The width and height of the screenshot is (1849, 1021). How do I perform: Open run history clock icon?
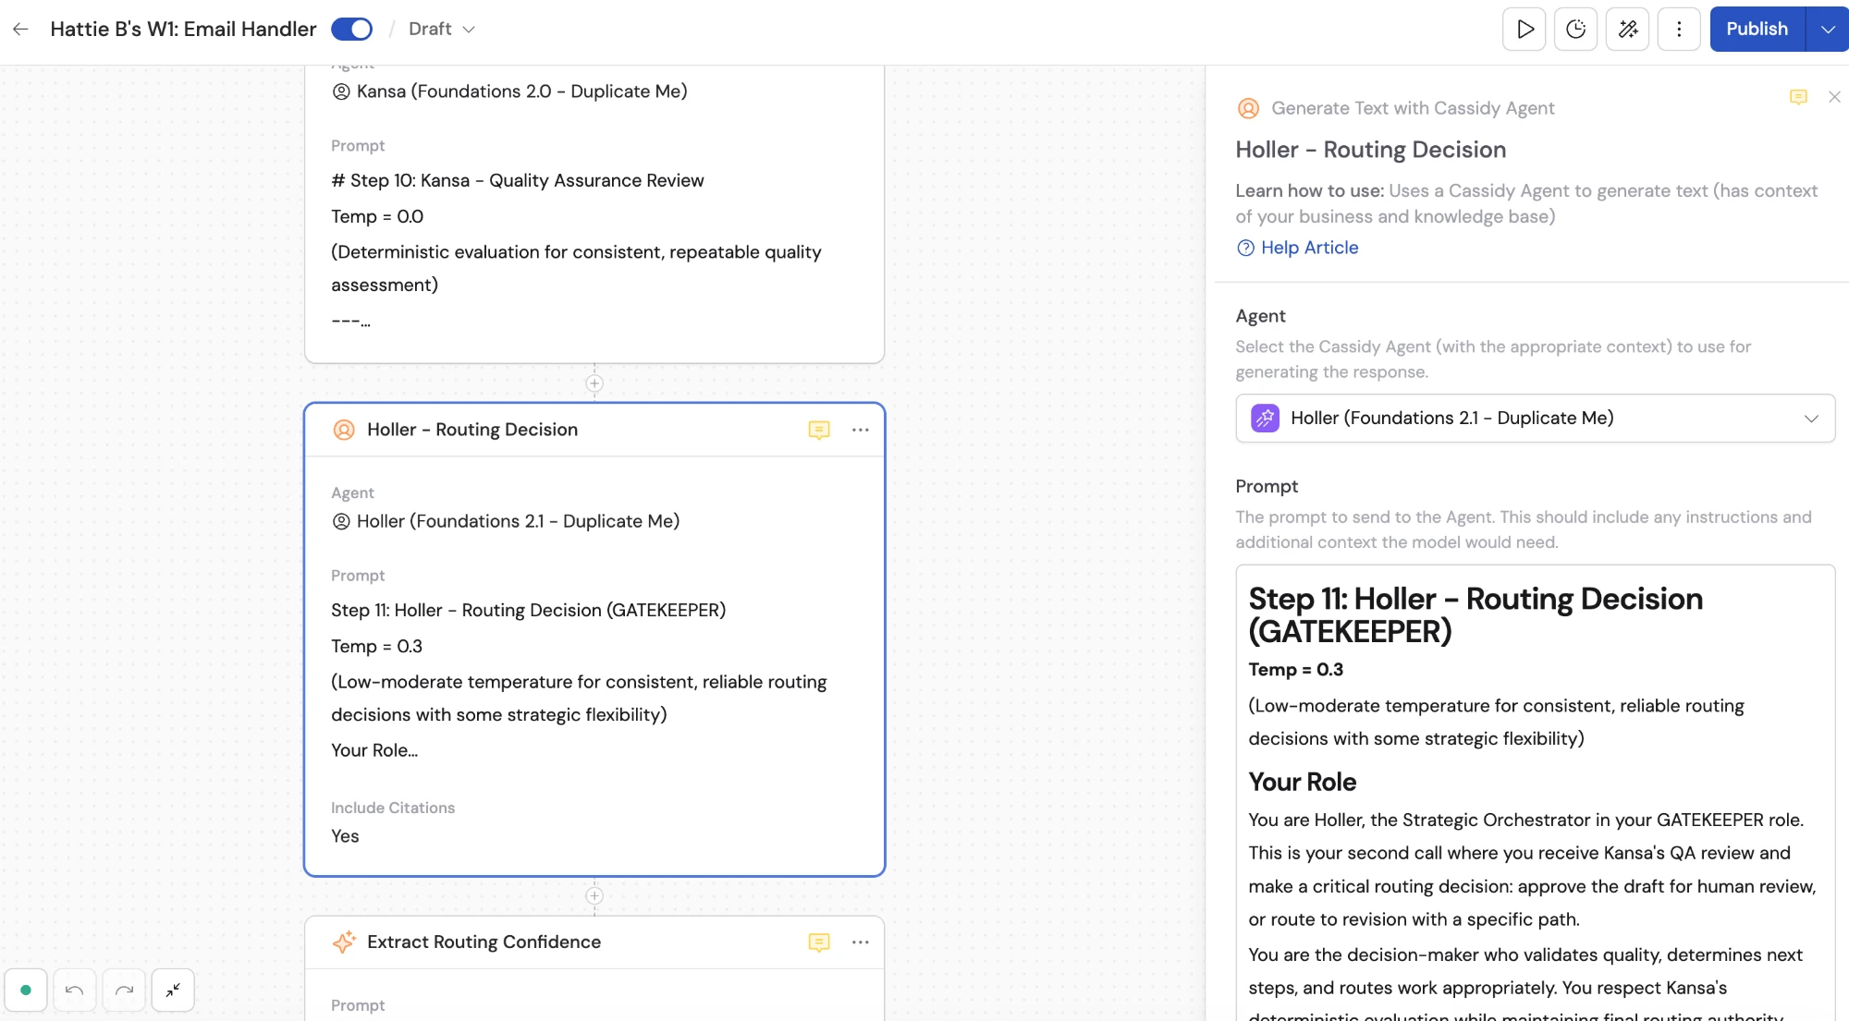pos(1576,29)
